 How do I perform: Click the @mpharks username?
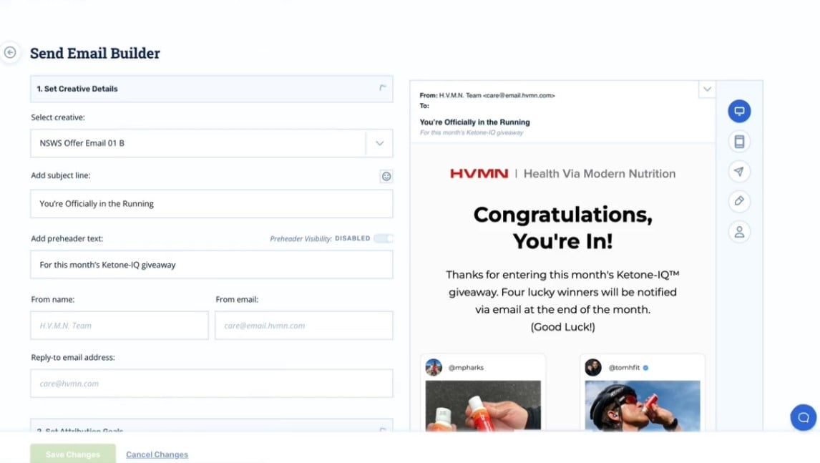coord(466,367)
